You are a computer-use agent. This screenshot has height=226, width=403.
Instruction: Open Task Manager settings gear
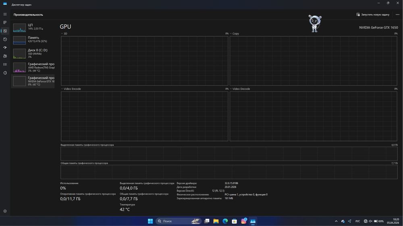click(x=5, y=211)
